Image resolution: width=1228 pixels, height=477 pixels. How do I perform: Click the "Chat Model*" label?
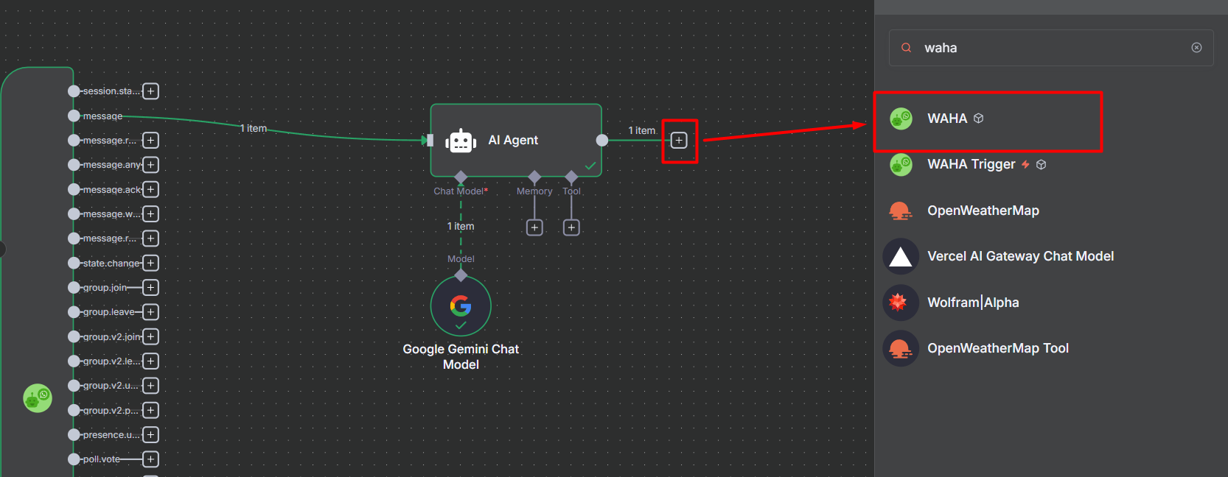(461, 191)
